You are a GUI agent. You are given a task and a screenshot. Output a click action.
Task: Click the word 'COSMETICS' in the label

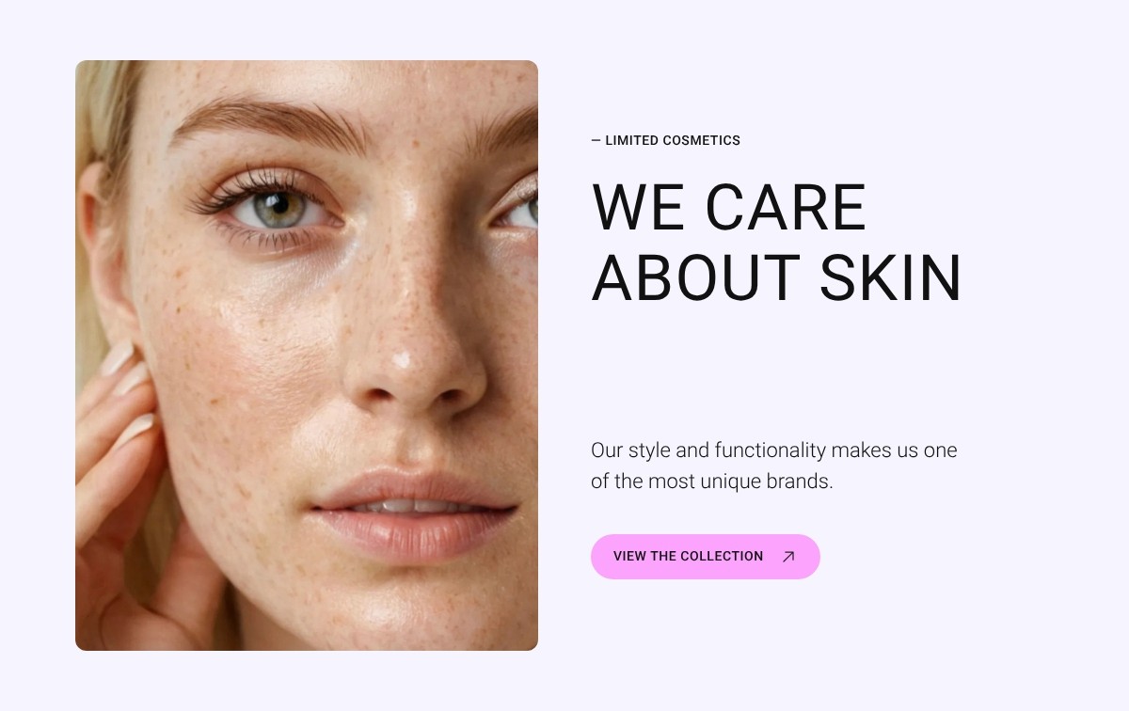702,140
